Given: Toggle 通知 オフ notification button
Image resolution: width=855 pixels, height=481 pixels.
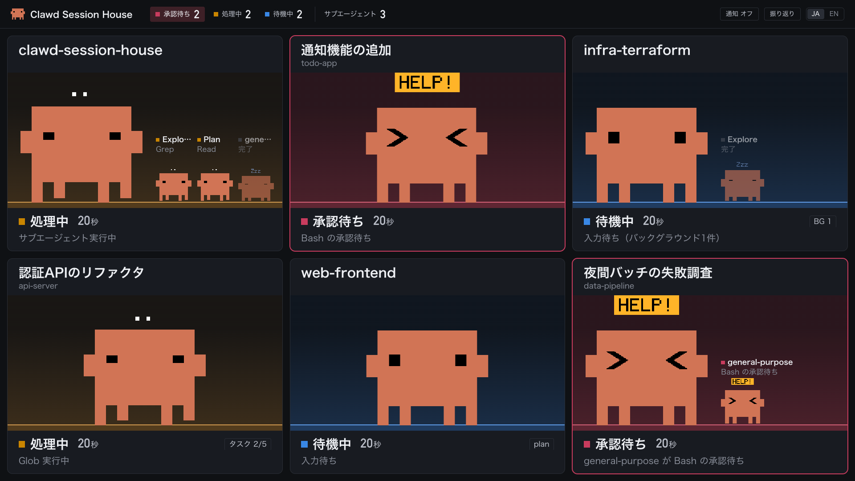Looking at the screenshot, I should click(739, 14).
